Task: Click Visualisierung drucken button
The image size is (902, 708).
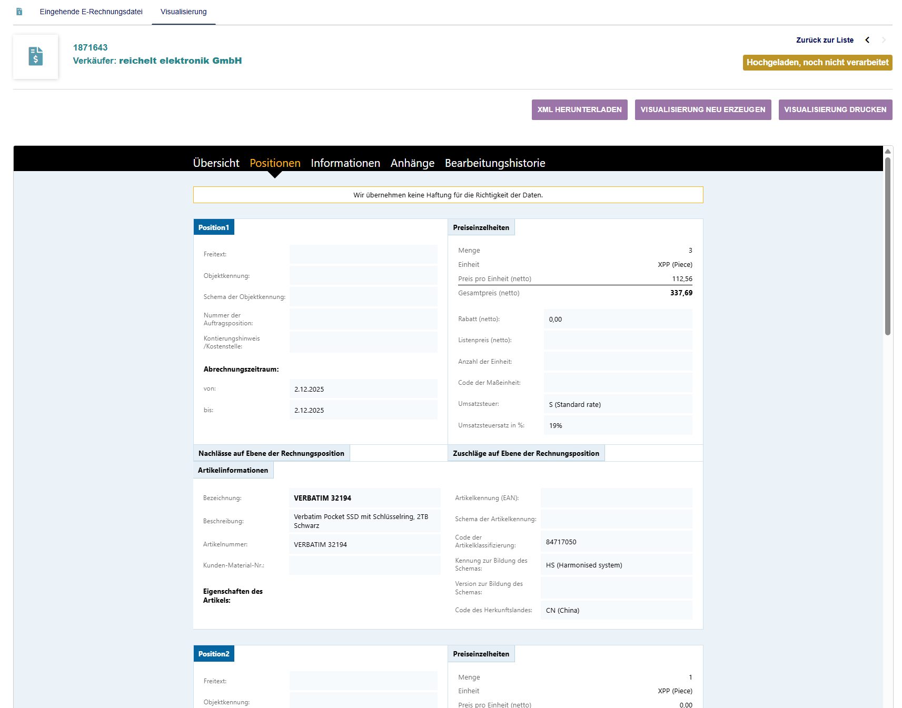Action: 835,109
